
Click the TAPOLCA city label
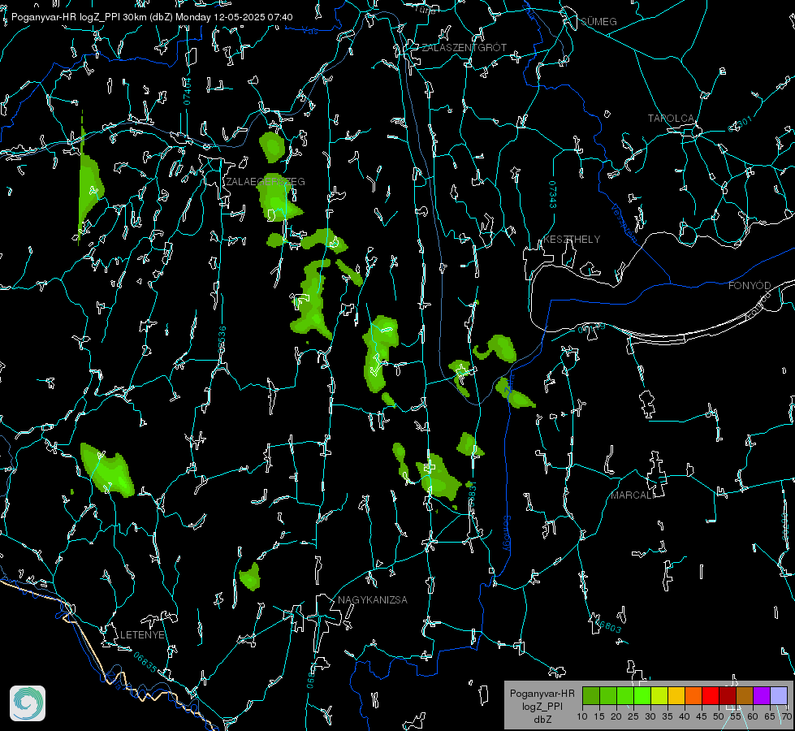671,119
